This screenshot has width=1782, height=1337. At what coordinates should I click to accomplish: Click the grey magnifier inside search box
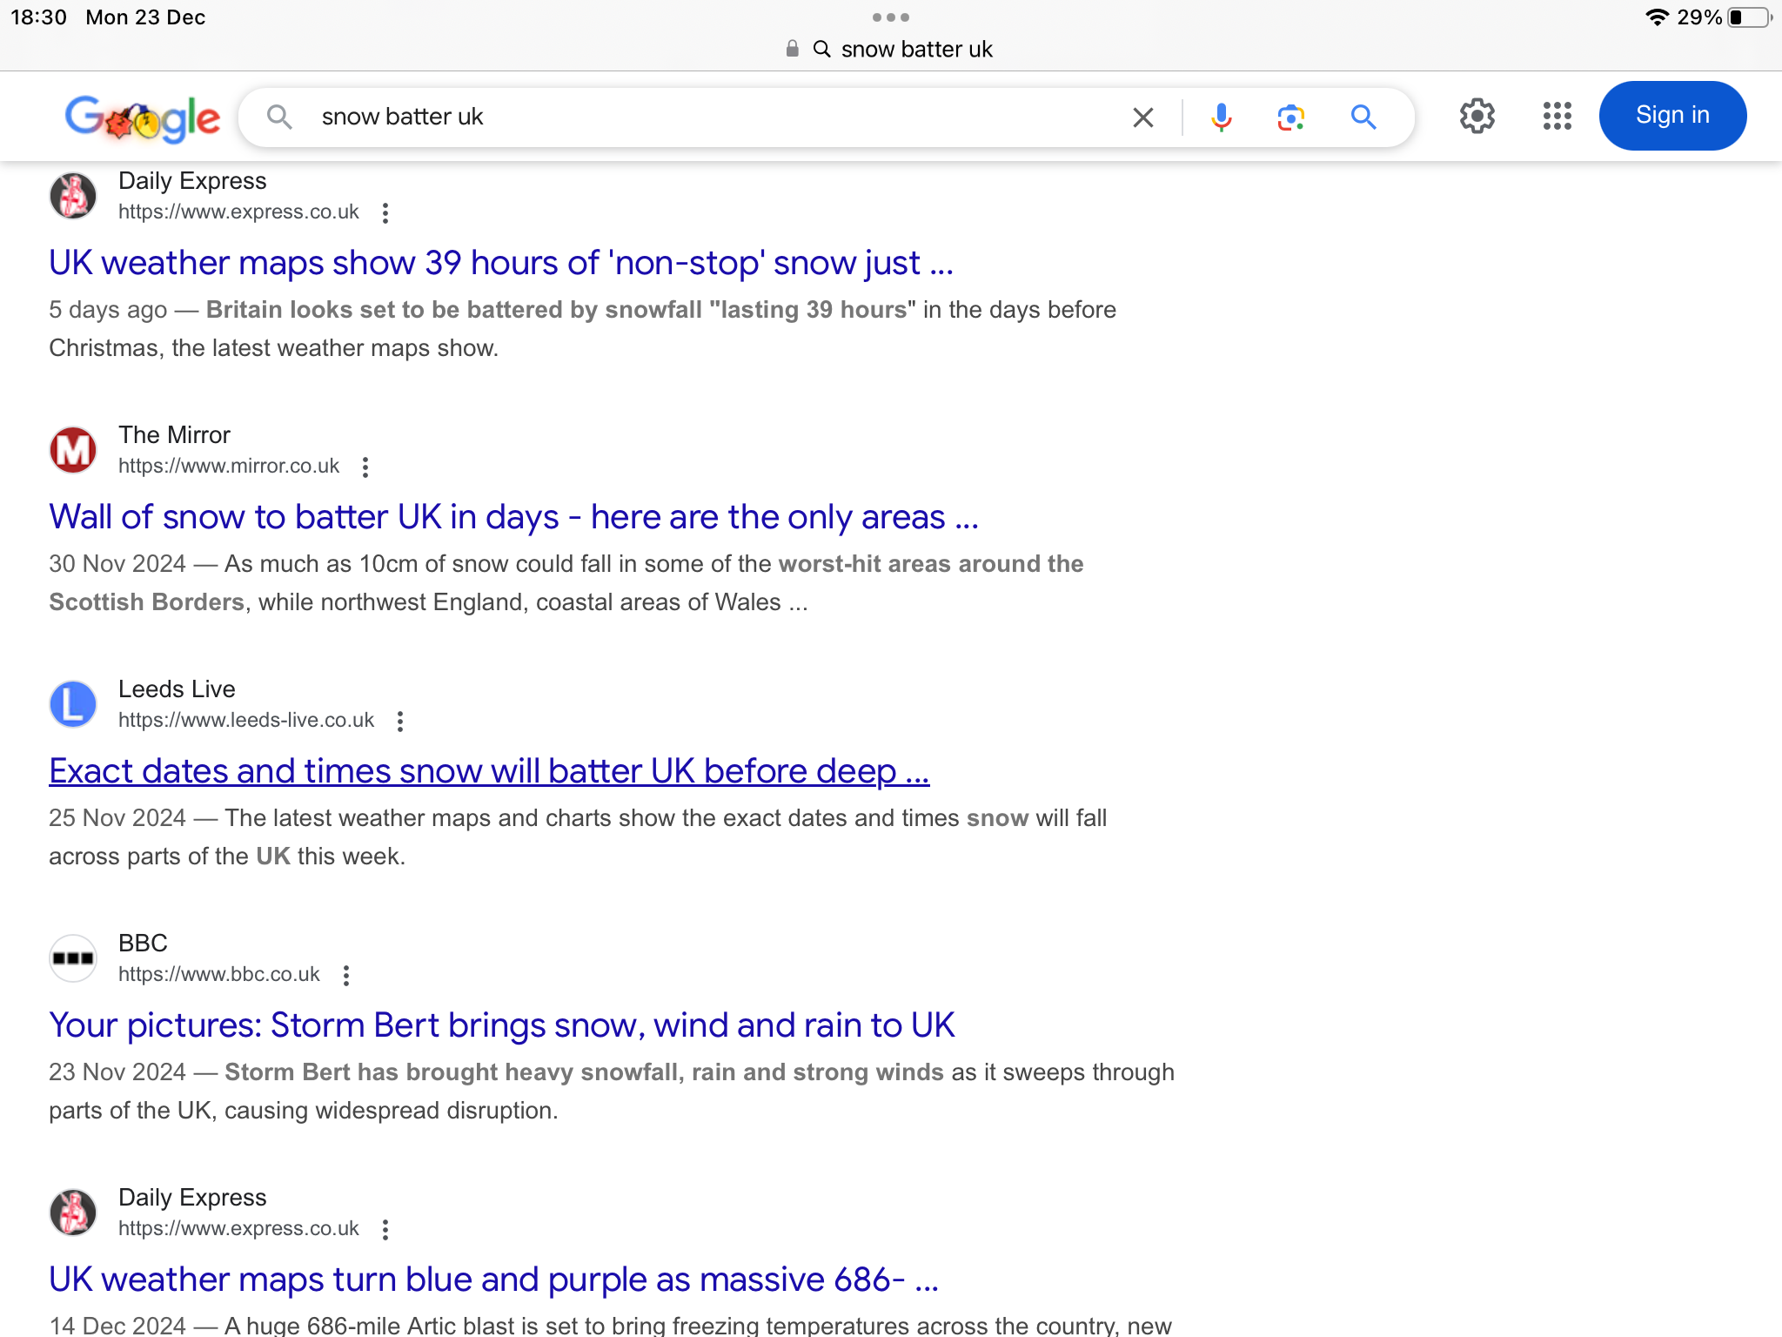click(x=279, y=117)
